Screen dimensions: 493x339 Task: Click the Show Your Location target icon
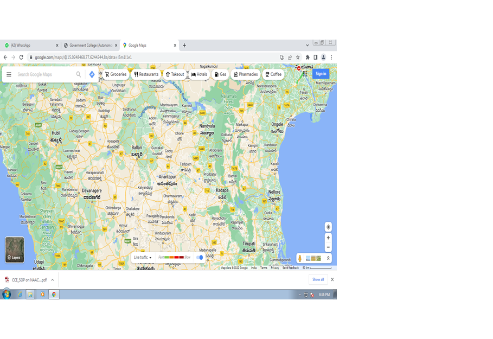pos(328,227)
